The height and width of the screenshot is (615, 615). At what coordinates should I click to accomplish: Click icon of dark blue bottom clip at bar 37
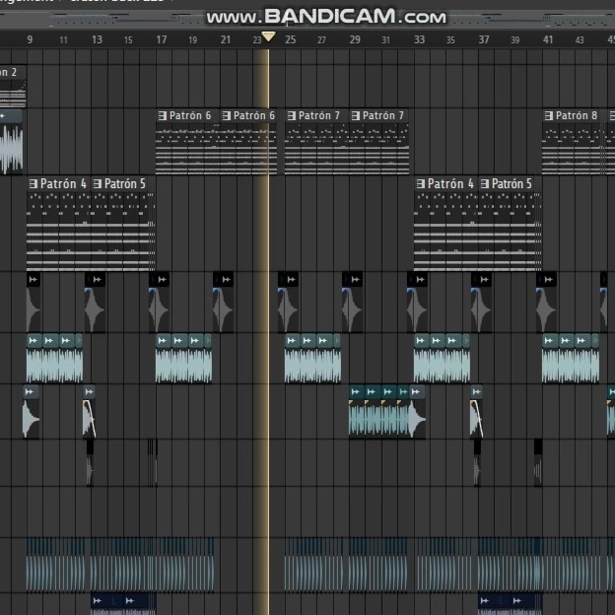[484, 600]
